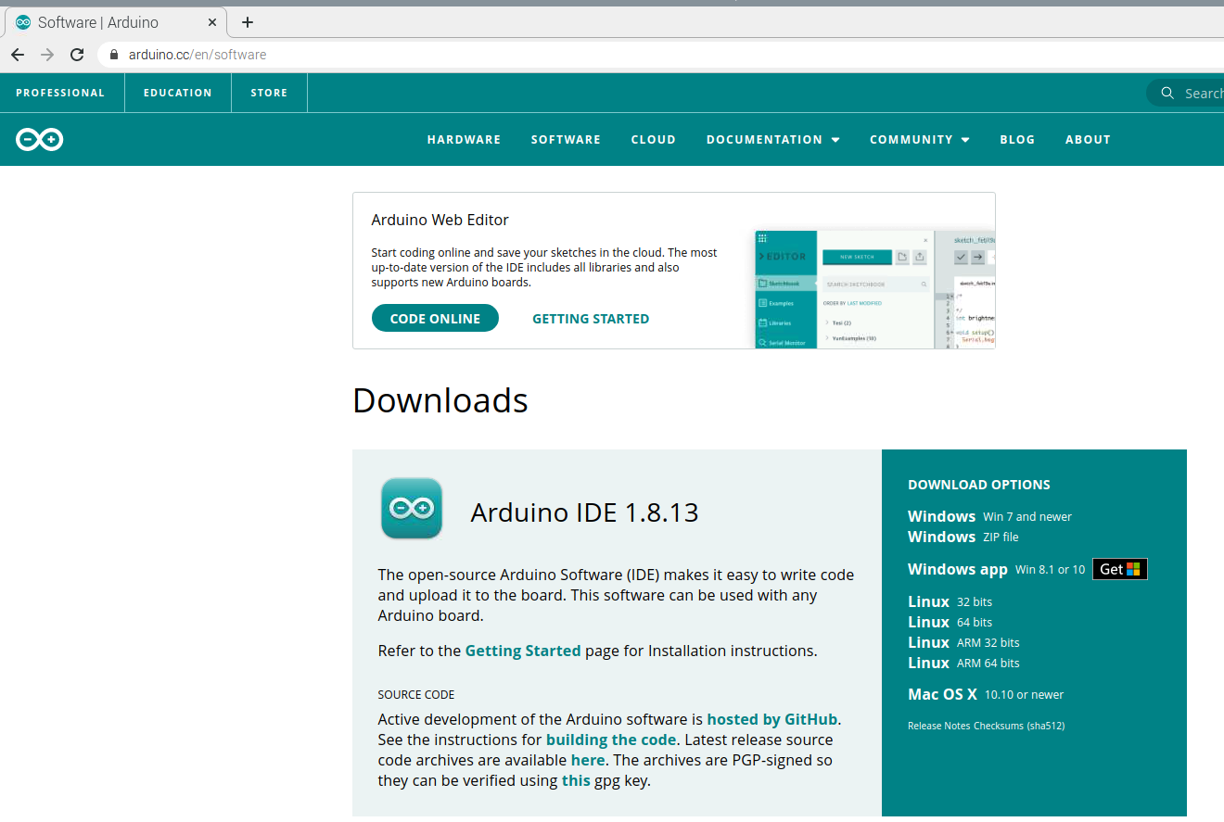Click the 'here' source archives link

click(588, 760)
